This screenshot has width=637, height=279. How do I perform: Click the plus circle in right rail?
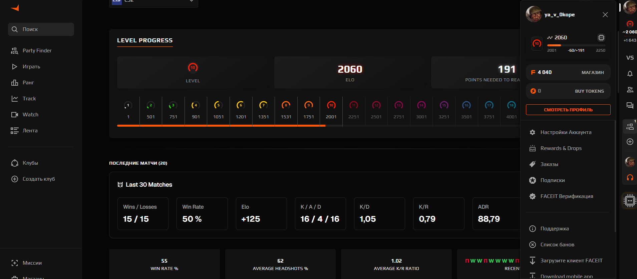point(630,142)
